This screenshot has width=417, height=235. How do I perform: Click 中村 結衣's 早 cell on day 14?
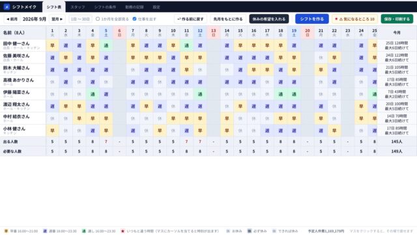tap(227, 119)
